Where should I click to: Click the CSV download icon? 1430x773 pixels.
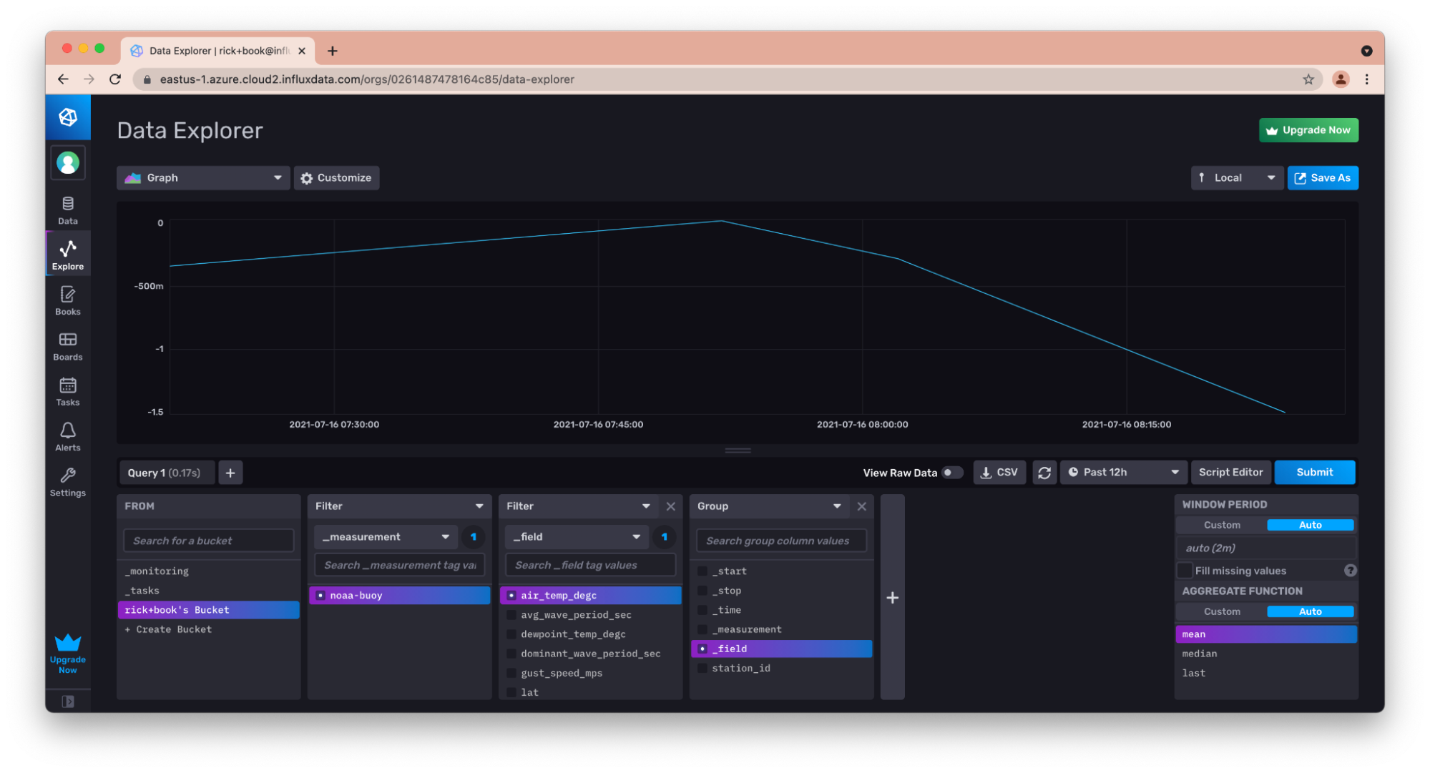[x=999, y=472]
